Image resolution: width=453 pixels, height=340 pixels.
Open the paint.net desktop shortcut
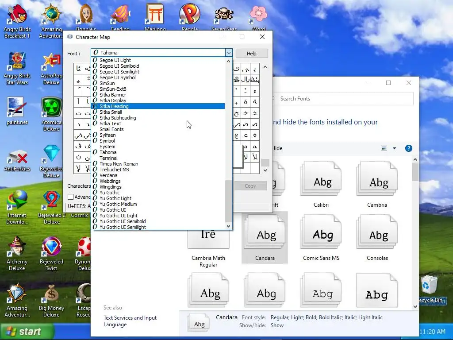tap(17, 111)
